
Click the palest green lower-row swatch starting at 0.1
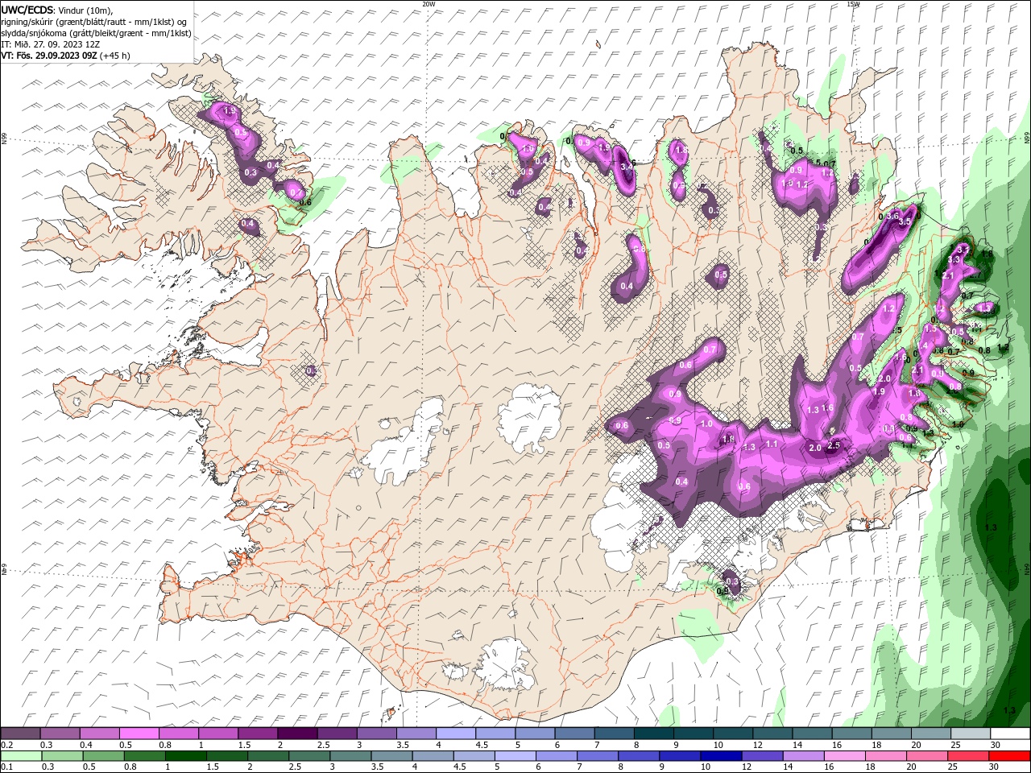click(x=21, y=756)
